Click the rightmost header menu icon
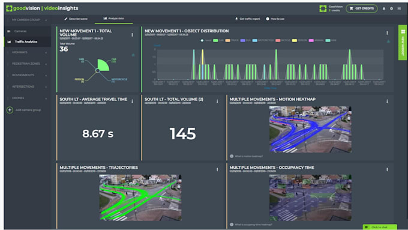Screen dimensions: 408x230 (399, 8)
